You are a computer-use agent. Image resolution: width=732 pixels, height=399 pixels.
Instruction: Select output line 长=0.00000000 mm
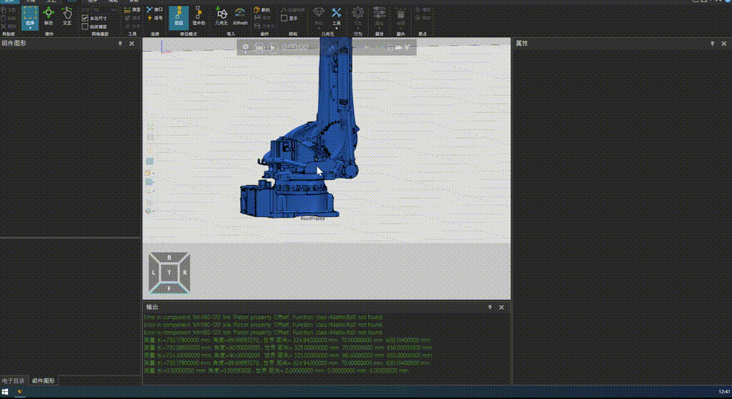point(276,370)
